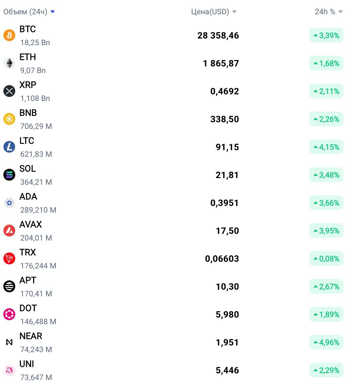This screenshot has width=351, height=384.
Task: Tap the TRON TRX icon
Action: point(9,259)
